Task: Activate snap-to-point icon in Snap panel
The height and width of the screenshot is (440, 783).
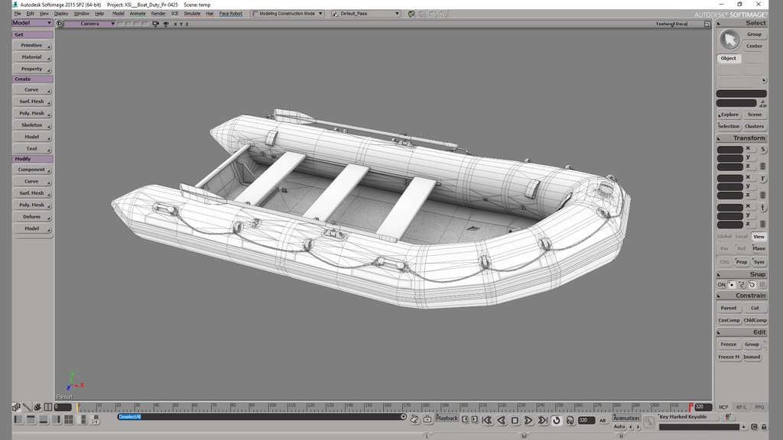Action: [731, 284]
